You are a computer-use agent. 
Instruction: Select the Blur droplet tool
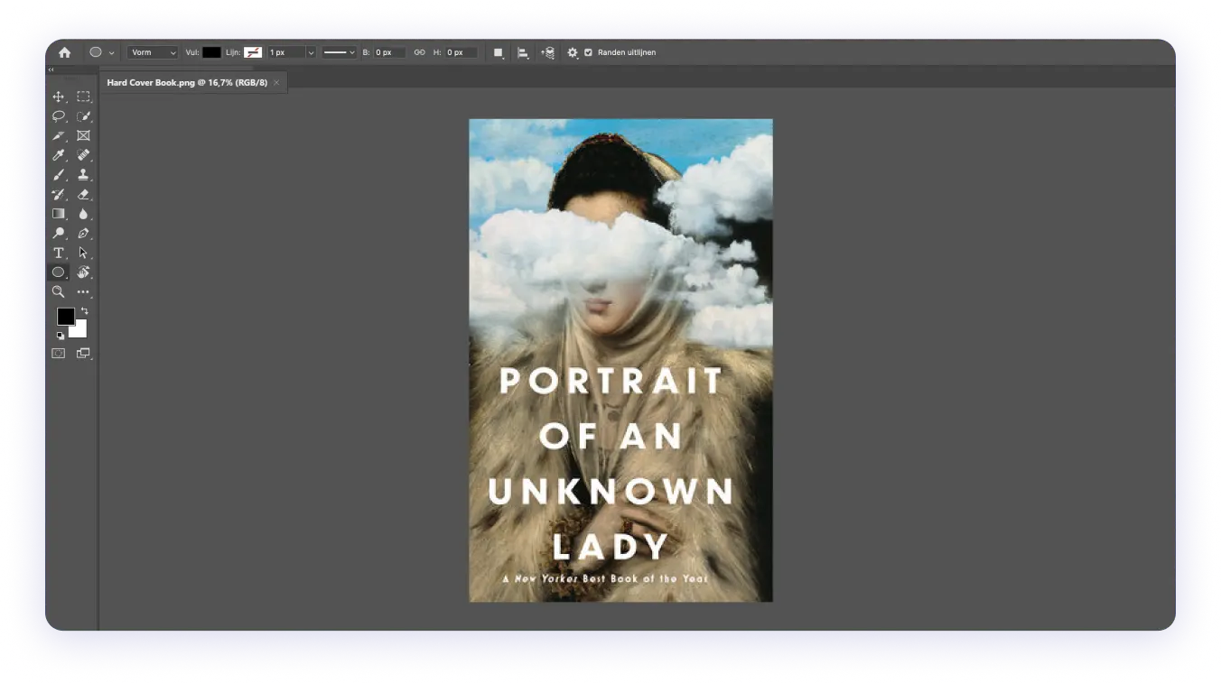click(x=83, y=214)
